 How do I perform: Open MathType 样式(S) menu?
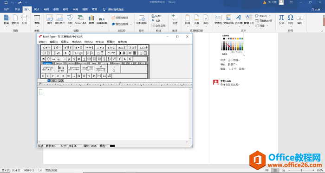click(89, 42)
